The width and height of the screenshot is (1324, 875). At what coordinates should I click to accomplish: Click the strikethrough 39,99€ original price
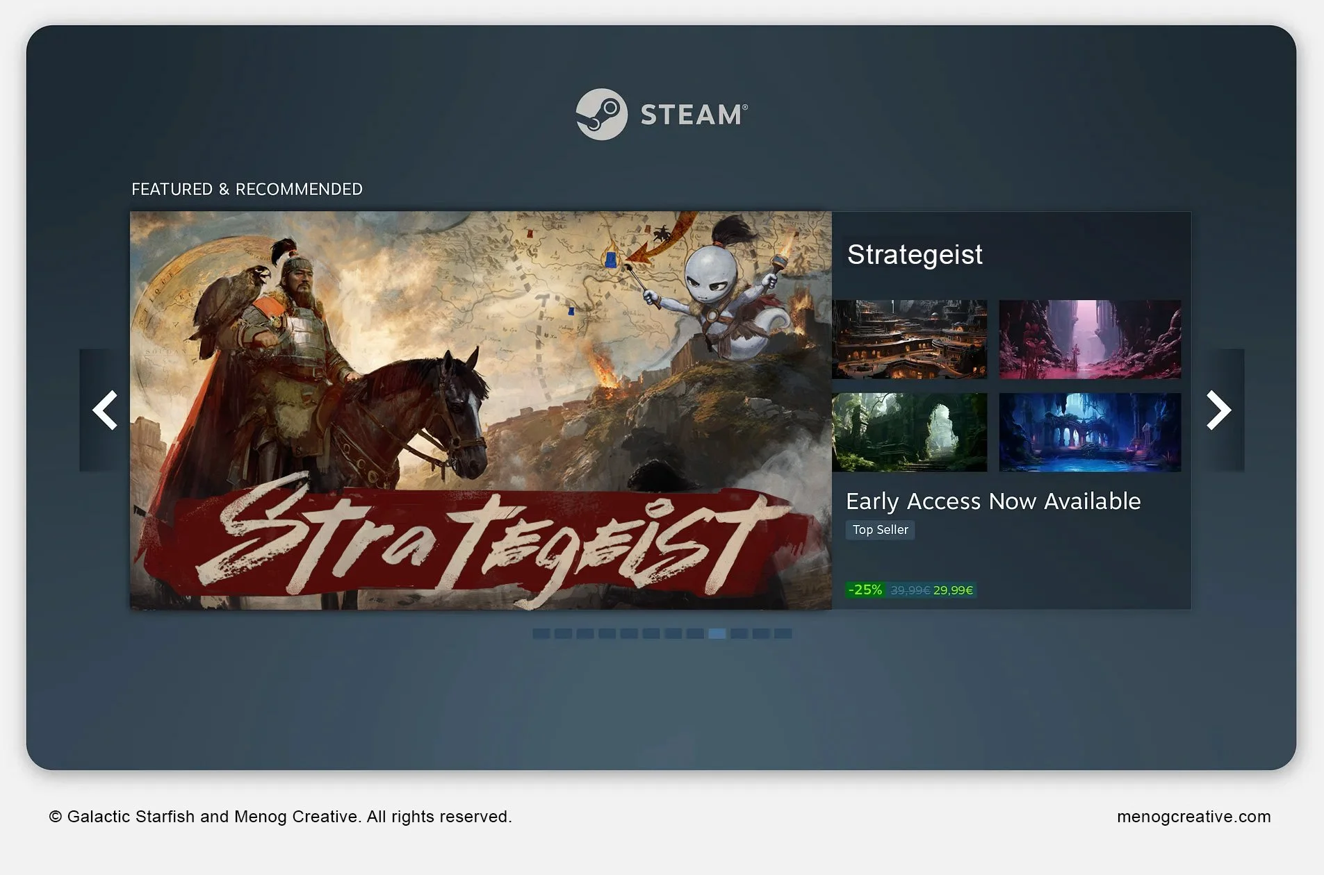[910, 590]
